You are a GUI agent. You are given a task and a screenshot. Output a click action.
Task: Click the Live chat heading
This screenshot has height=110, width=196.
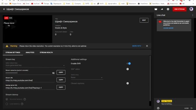coord(161,15)
